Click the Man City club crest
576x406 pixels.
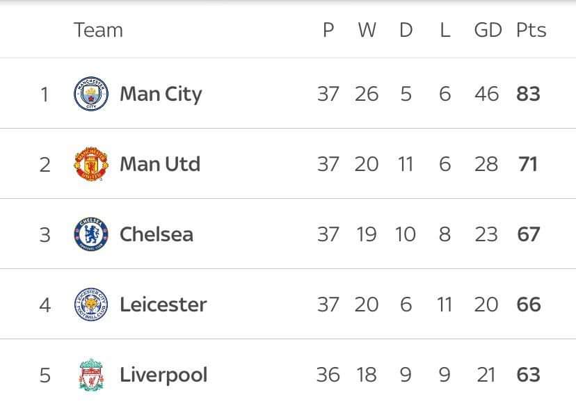(x=91, y=94)
